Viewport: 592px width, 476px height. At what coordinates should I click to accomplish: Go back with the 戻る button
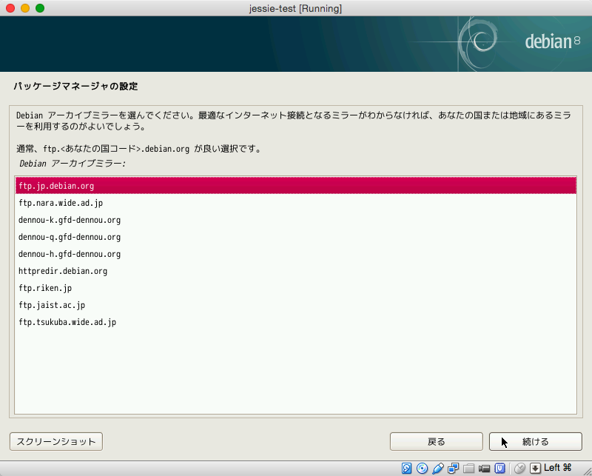(x=437, y=442)
